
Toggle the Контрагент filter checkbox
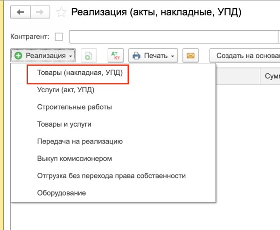[59, 36]
